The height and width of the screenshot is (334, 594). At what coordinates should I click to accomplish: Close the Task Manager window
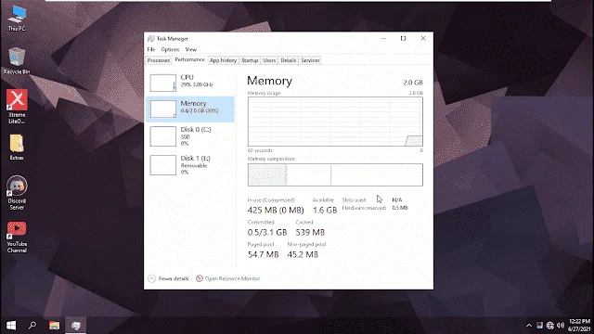pos(423,39)
